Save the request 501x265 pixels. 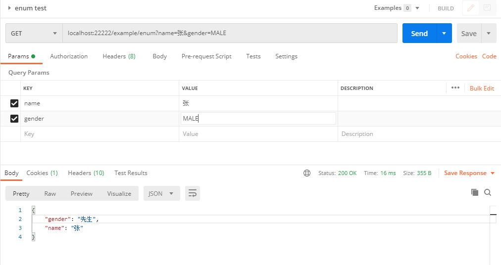469,33
